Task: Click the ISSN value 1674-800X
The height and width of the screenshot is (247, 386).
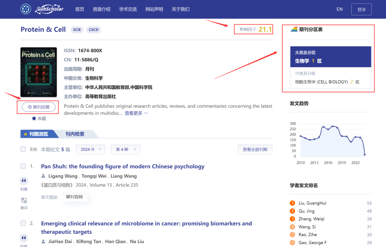Action: [90, 51]
